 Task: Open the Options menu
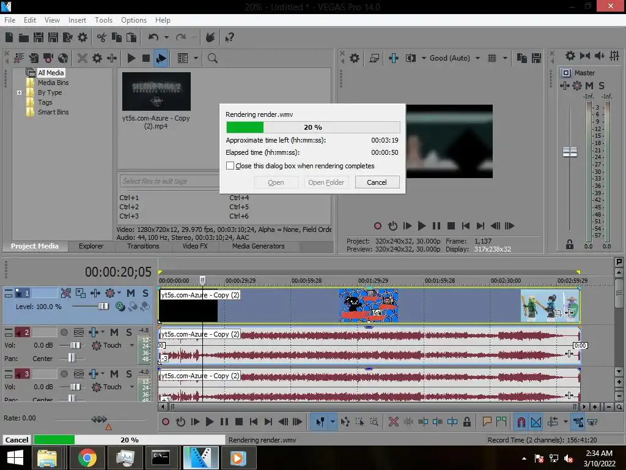coord(134,20)
